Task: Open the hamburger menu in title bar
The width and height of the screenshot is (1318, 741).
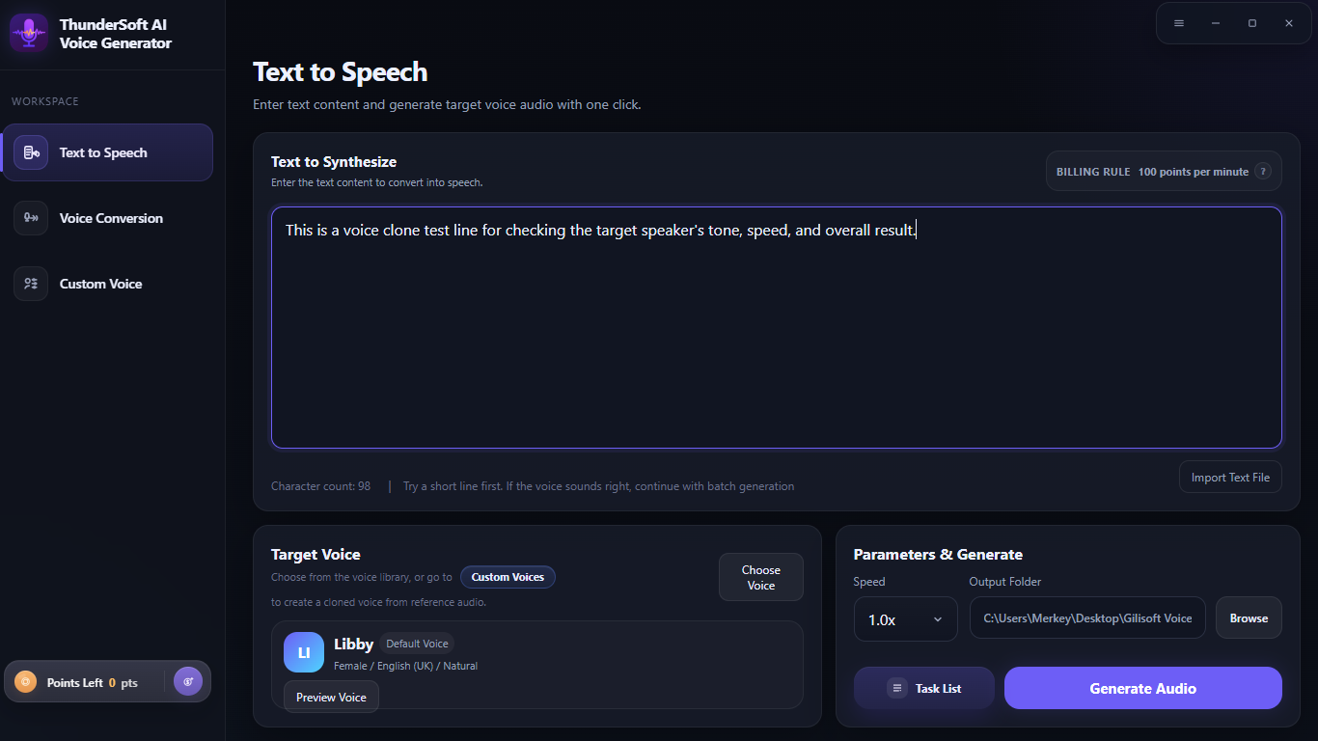Action: (1179, 23)
